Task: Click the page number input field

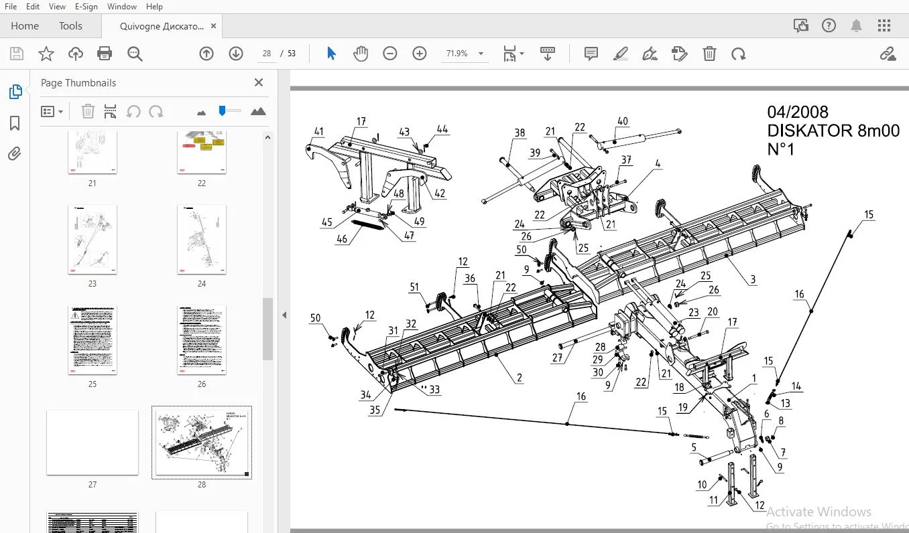Action: pyautogui.click(x=267, y=54)
